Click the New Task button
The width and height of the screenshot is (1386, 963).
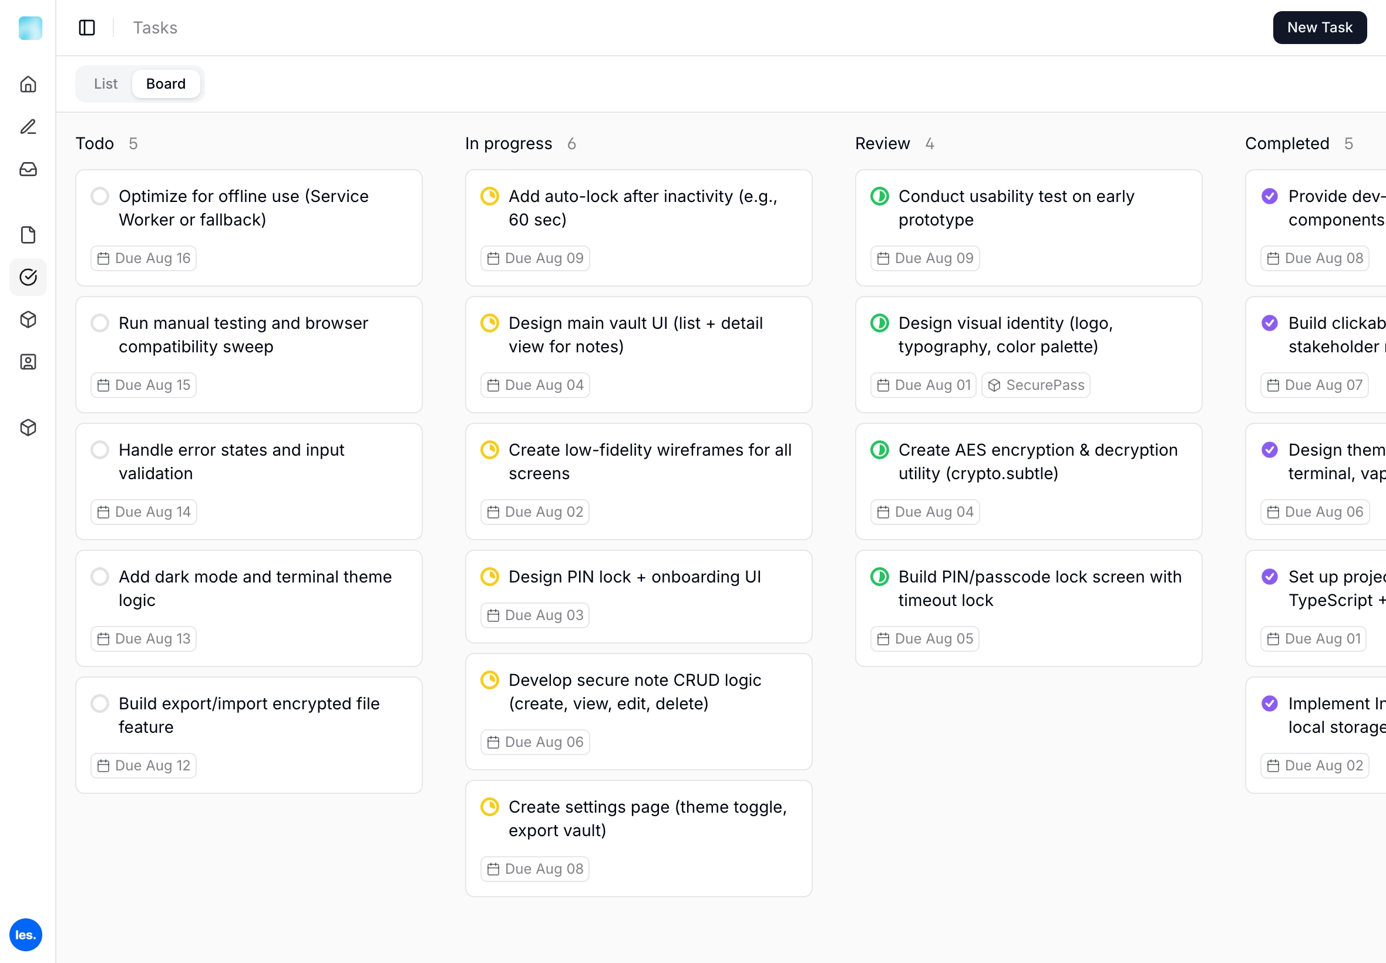coord(1319,28)
